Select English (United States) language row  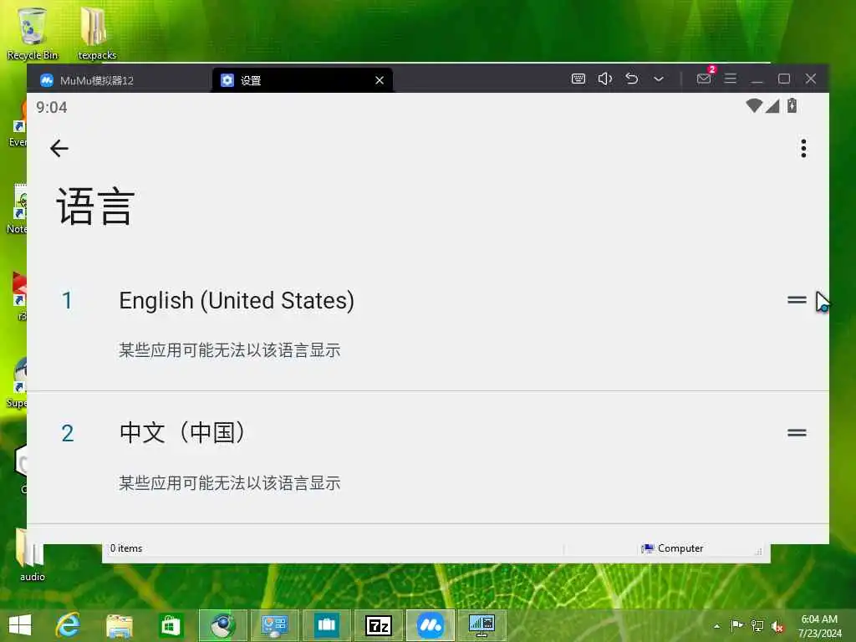pyautogui.click(x=427, y=324)
